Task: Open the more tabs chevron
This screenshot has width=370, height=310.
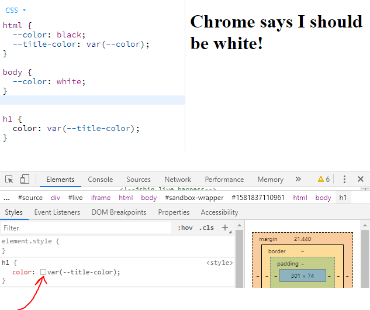Action: pyautogui.click(x=298, y=179)
